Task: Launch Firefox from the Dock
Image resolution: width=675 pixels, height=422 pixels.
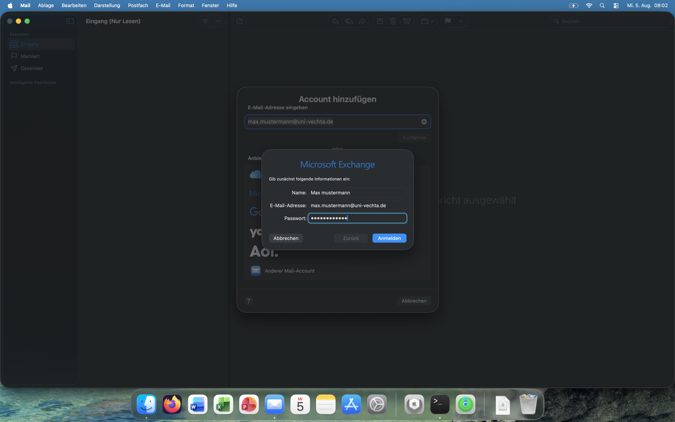Action: 172,404
